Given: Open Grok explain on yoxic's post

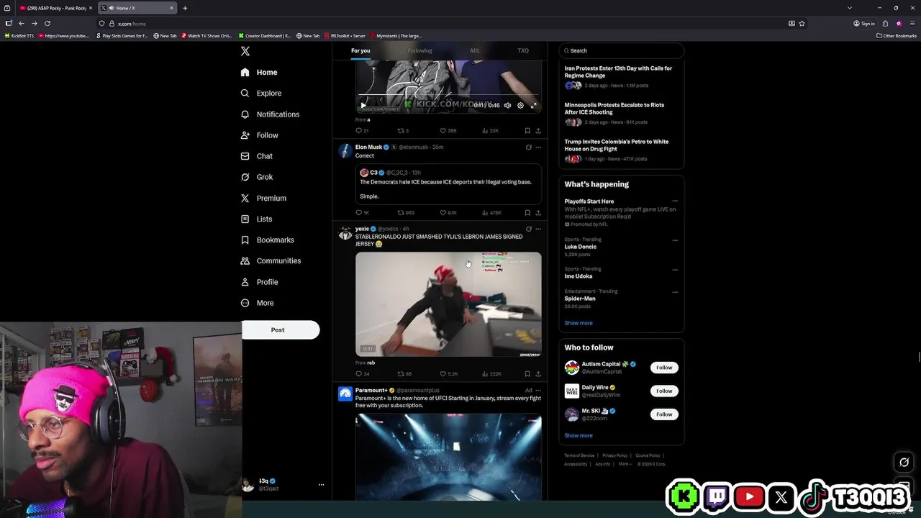Looking at the screenshot, I should click(528, 229).
